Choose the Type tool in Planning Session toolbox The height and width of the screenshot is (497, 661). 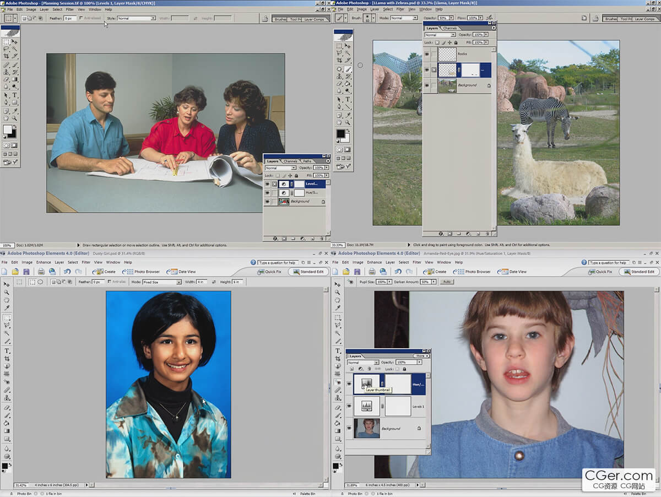point(15,95)
